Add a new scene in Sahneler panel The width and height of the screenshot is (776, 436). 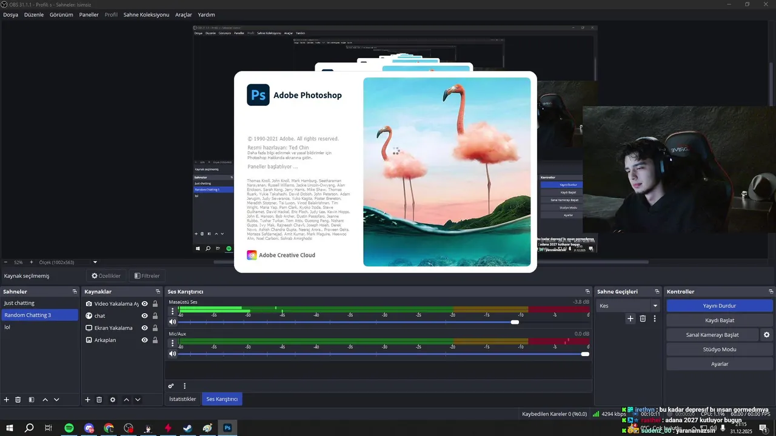point(7,400)
